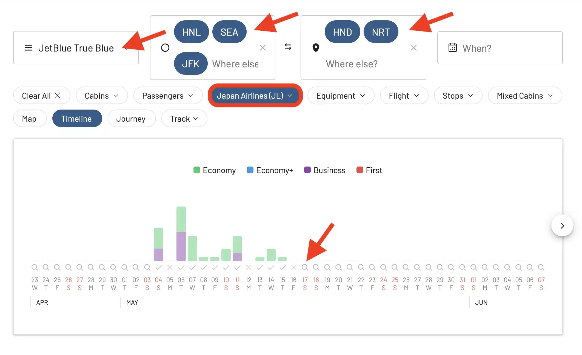Click the May 11 availability bar
The height and width of the screenshot is (355, 582).
237,248
